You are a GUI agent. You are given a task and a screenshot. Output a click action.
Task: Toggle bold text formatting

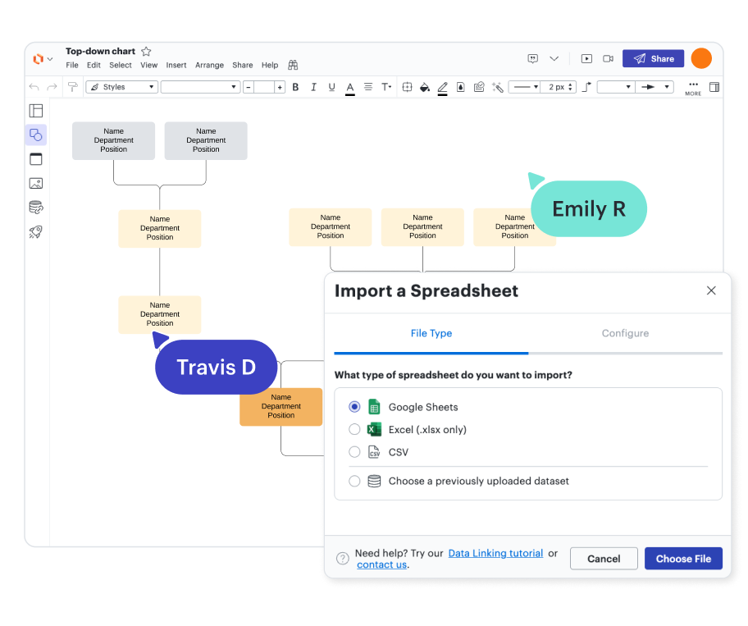click(295, 87)
